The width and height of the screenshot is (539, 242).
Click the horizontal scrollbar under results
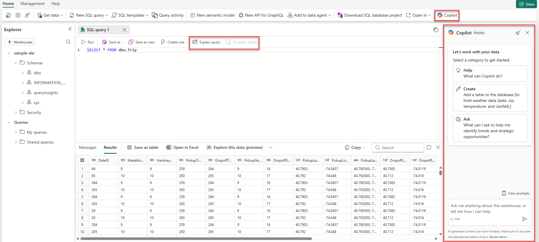tap(196, 239)
